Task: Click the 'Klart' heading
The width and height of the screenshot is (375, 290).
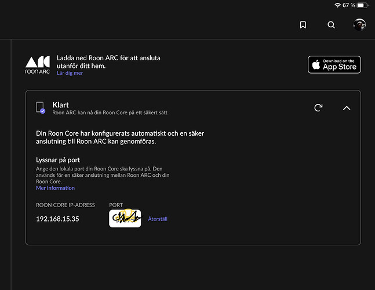Action: click(x=60, y=105)
